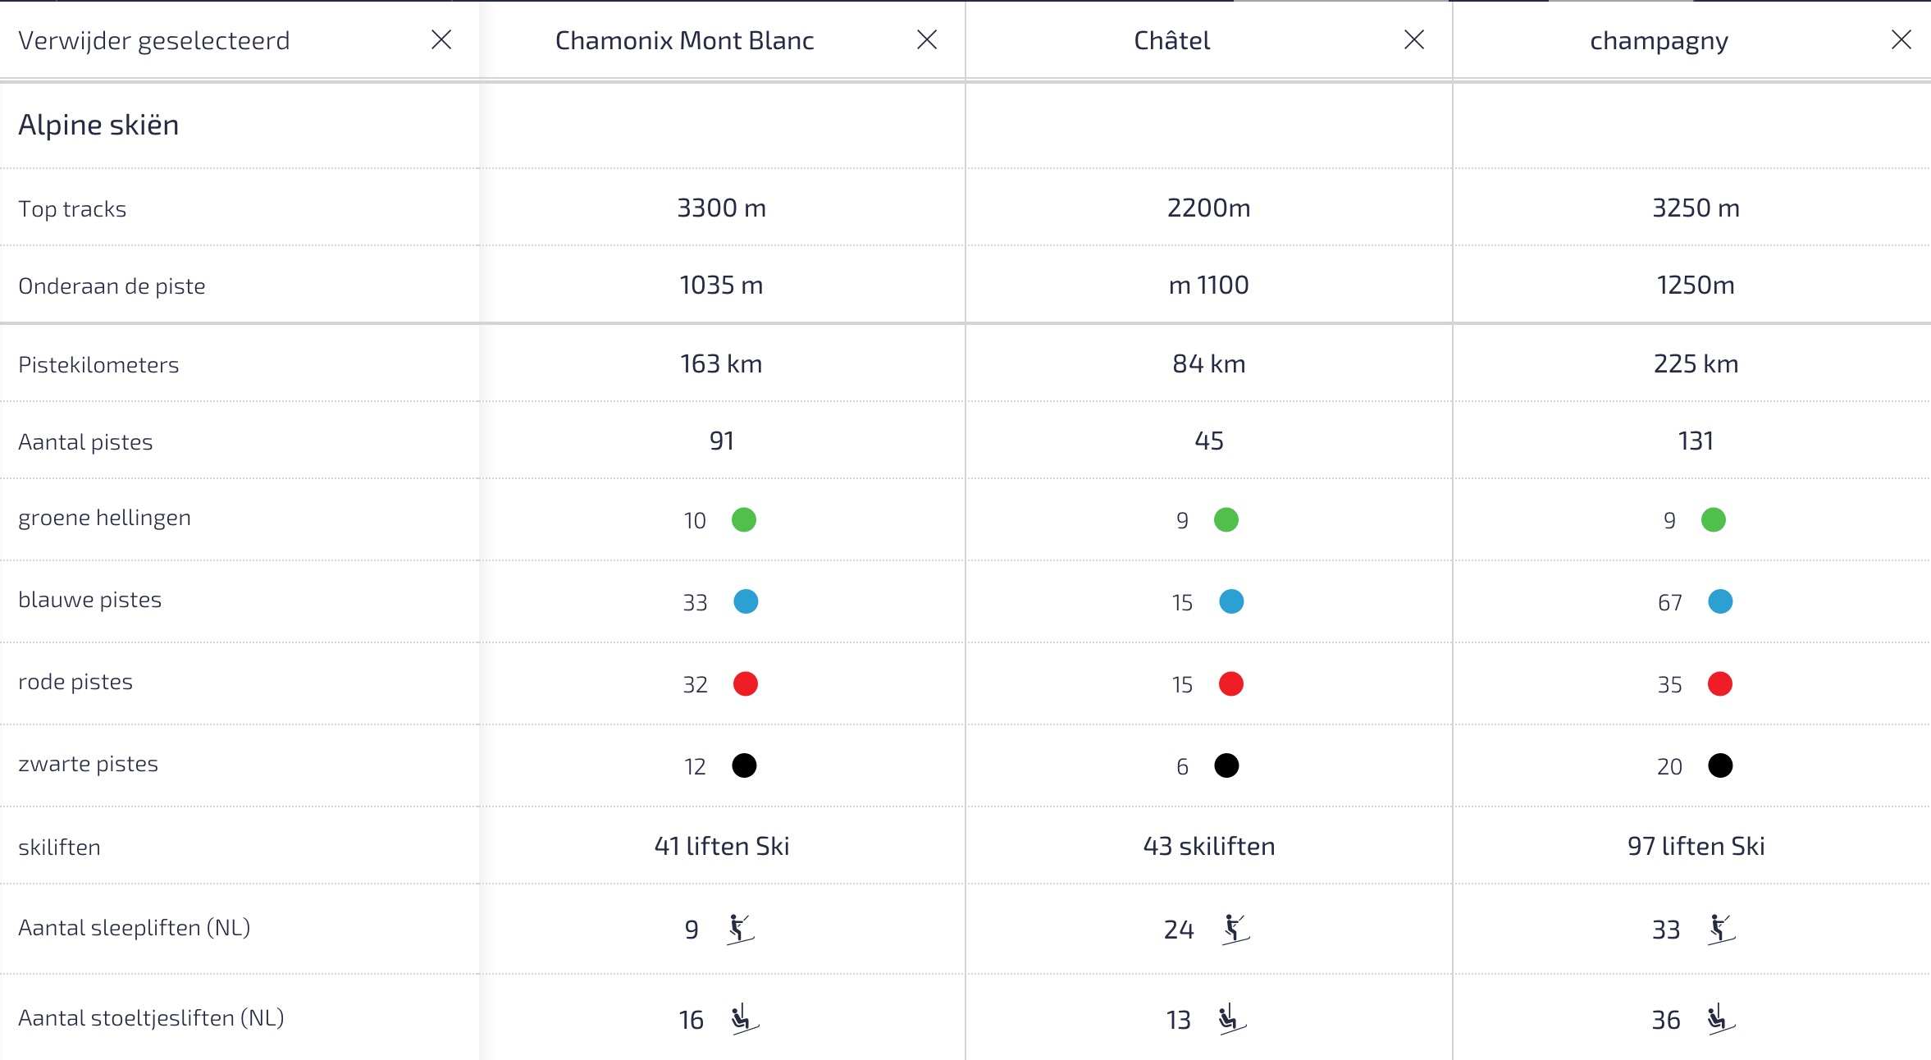Click X next to Verwijder geselecteerd
Screen dimensions: 1931x1060
[x=441, y=39]
